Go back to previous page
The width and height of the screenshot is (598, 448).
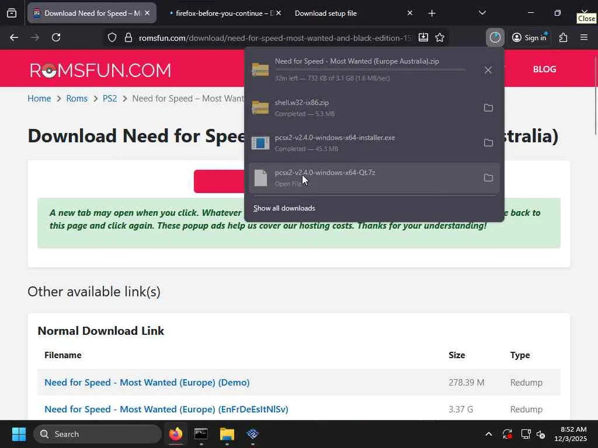tap(14, 37)
